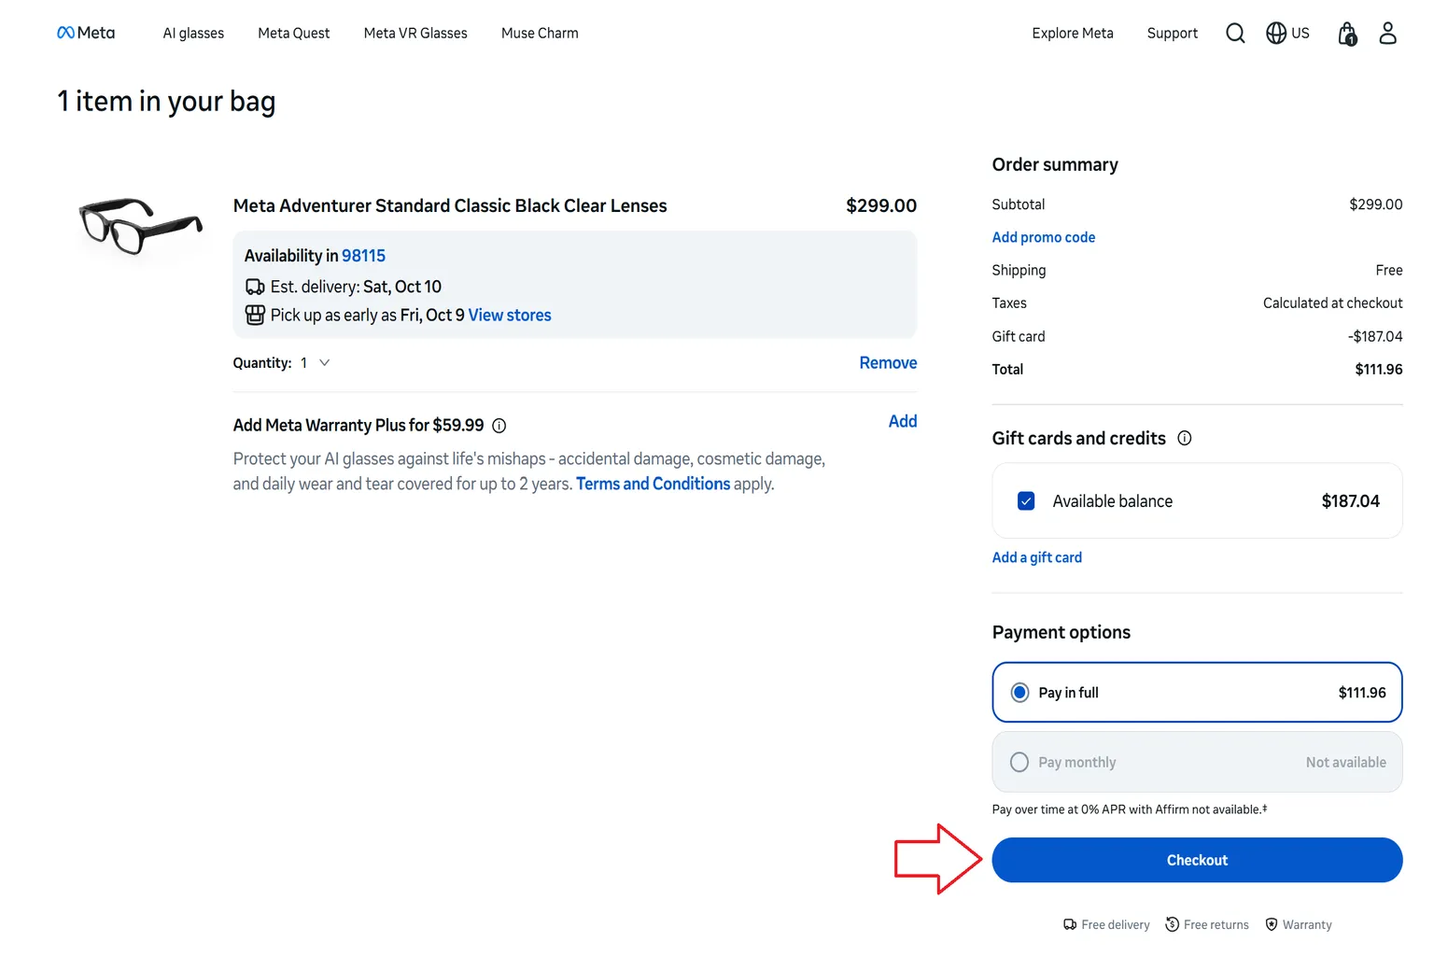Click the Calculated at checkout taxes text
Viewport: 1434px width, 956px height.
1333,303
